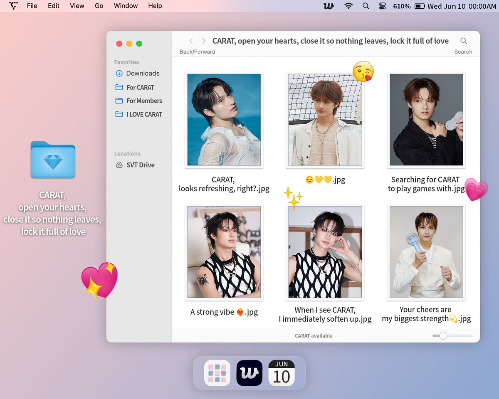Click the 610% battery percentage text
Viewport: 499px width, 399px height.
[x=402, y=6]
